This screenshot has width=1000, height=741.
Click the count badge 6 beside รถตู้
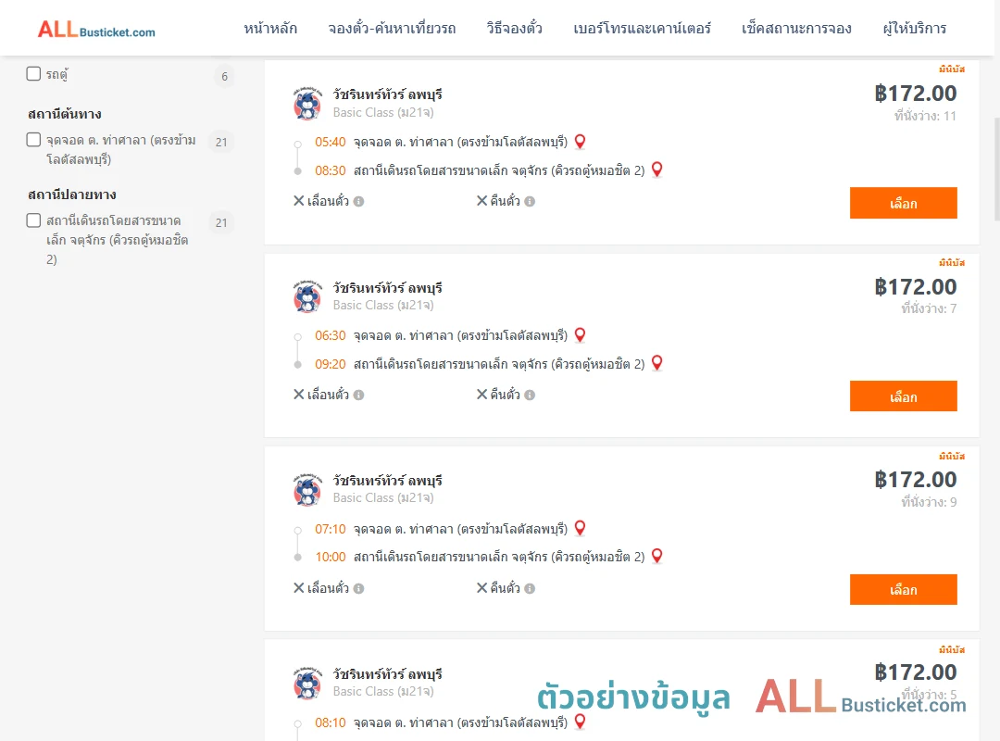tap(224, 77)
